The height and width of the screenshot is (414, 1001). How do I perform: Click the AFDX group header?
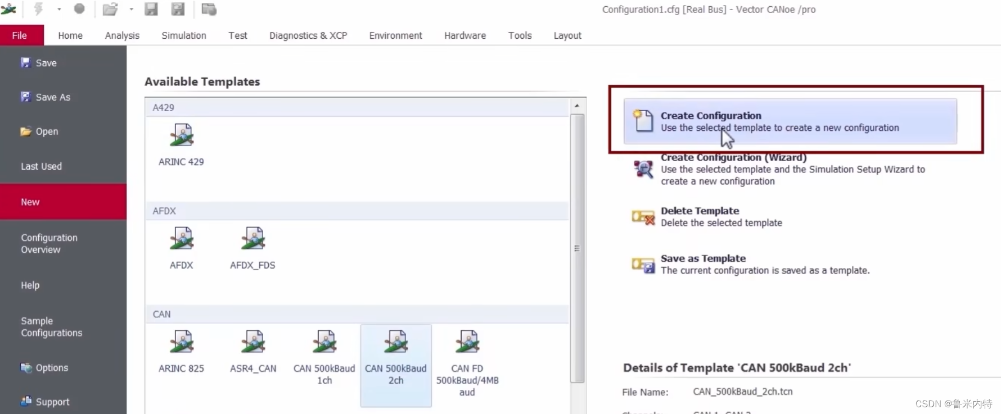(357, 211)
